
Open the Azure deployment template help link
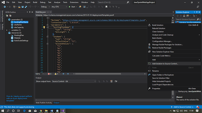coord(19,98)
